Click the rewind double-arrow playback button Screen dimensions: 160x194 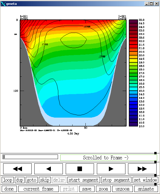(x=17, y=169)
